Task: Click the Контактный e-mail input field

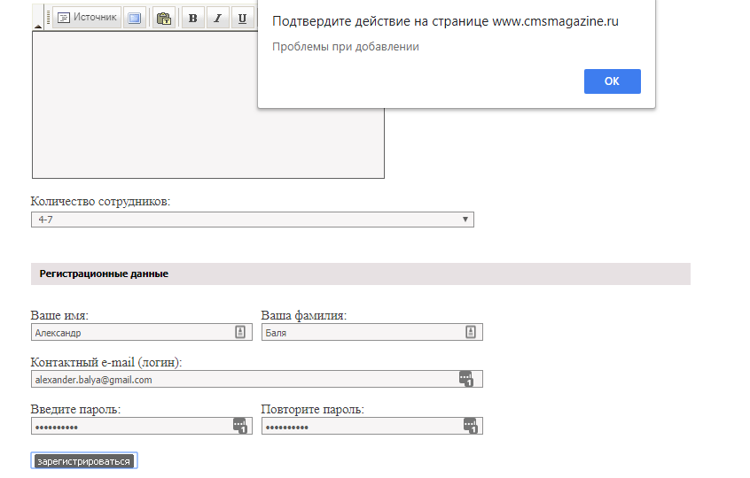Action: click(x=243, y=380)
